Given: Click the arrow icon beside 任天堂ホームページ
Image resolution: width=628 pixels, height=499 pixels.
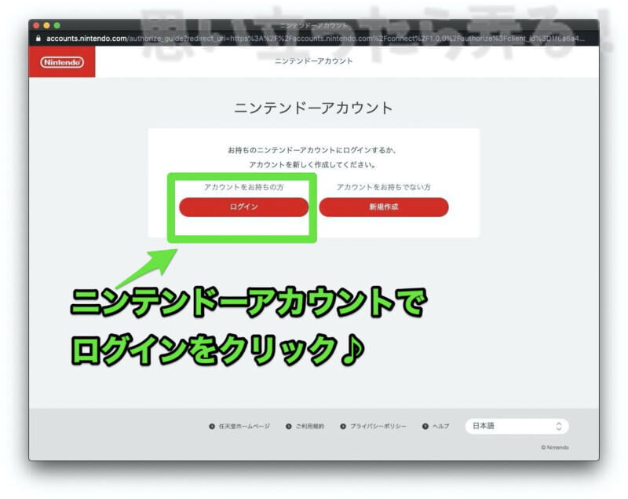Looking at the screenshot, I should (212, 427).
